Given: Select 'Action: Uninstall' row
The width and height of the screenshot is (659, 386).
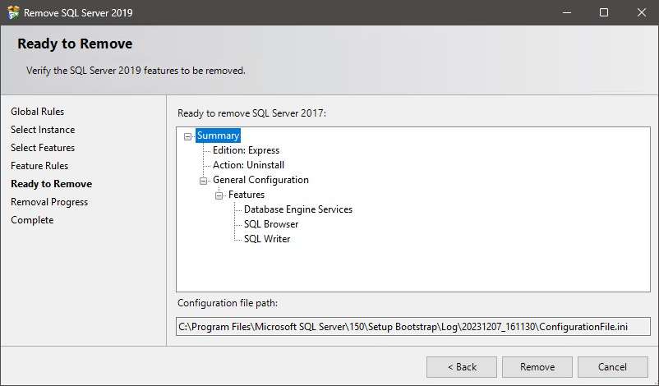Looking at the screenshot, I should pyautogui.click(x=248, y=165).
